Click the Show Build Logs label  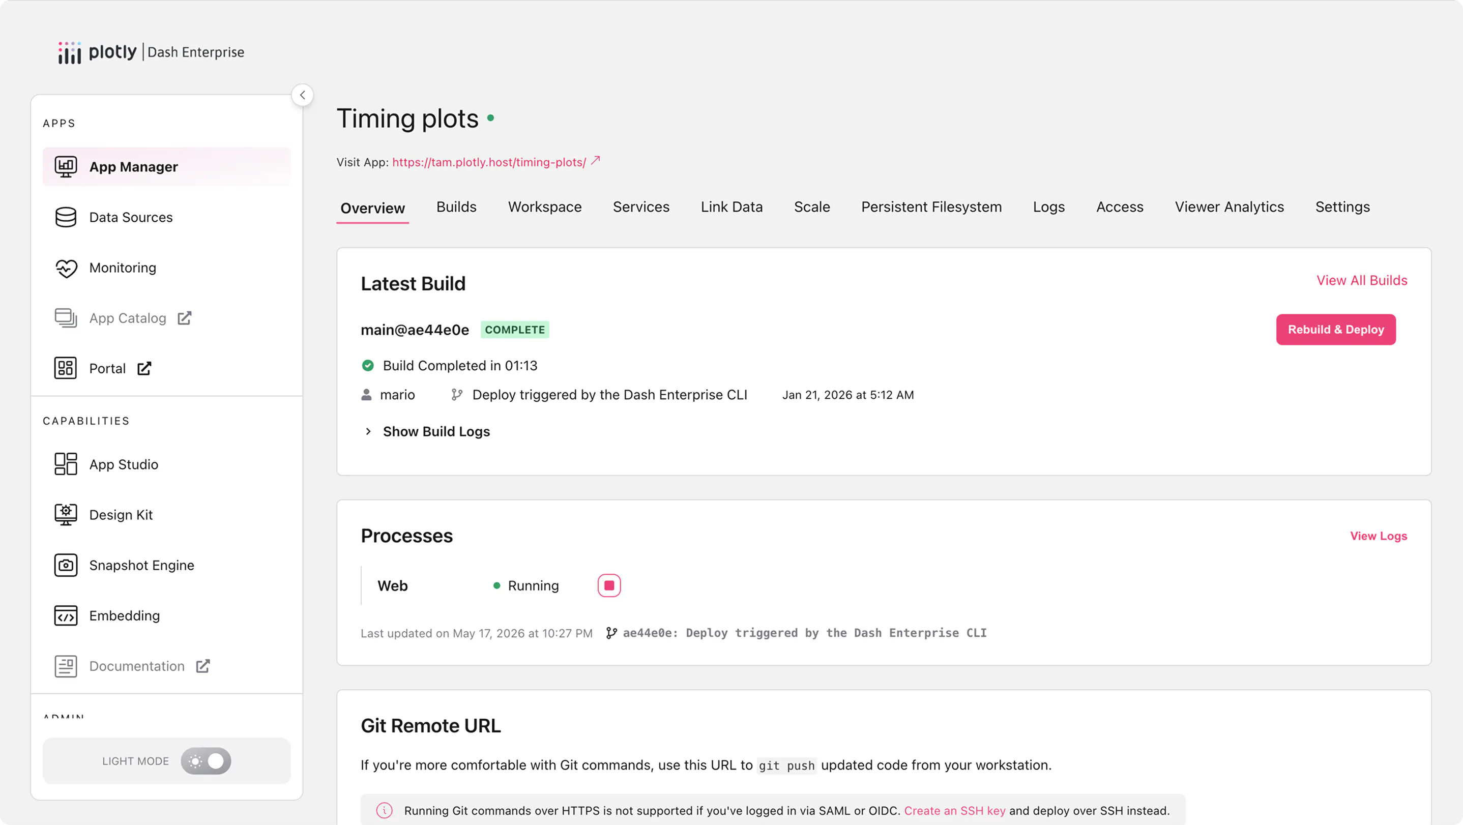[x=436, y=431]
